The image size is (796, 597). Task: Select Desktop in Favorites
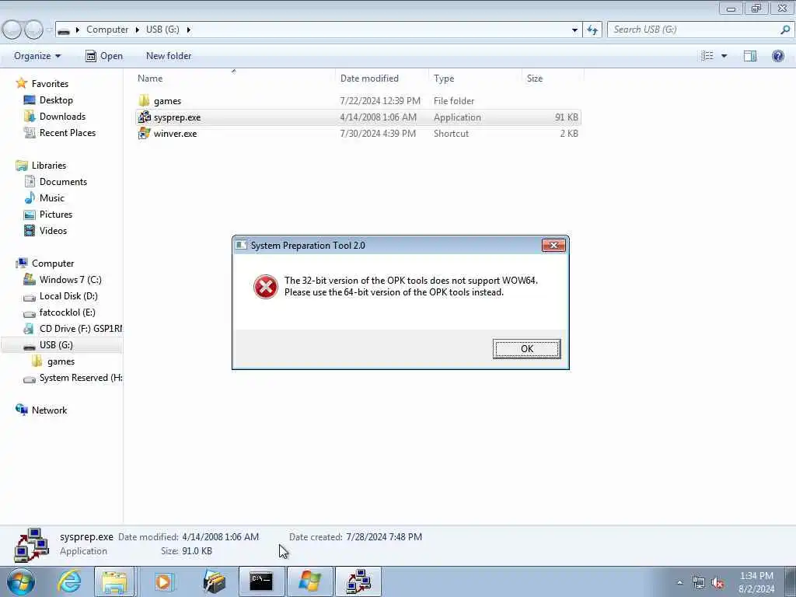[56, 100]
